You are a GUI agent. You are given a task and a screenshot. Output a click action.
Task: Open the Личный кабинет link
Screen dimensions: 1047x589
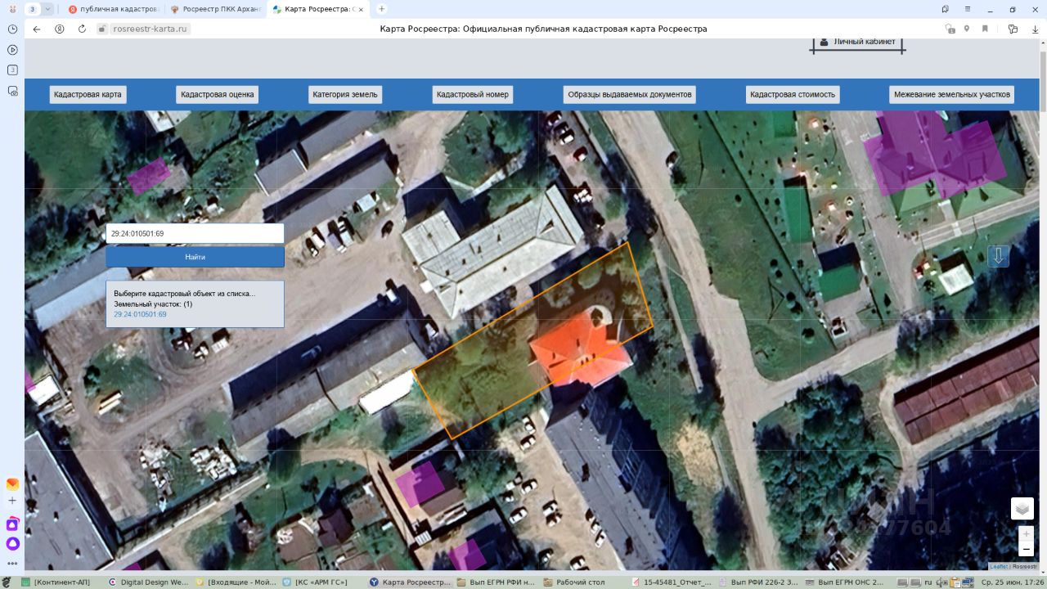[x=857, y=42]
